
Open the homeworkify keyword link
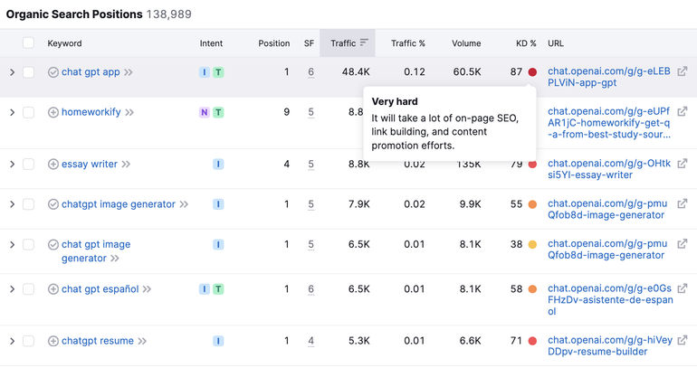[x=91, y=112]
